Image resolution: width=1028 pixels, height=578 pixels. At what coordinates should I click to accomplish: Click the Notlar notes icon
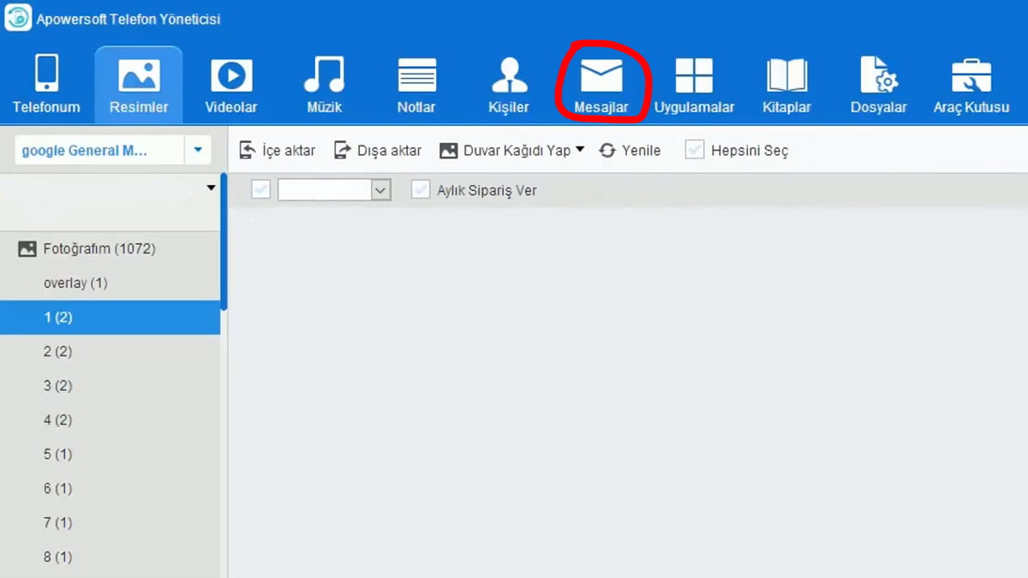(416, 75)
